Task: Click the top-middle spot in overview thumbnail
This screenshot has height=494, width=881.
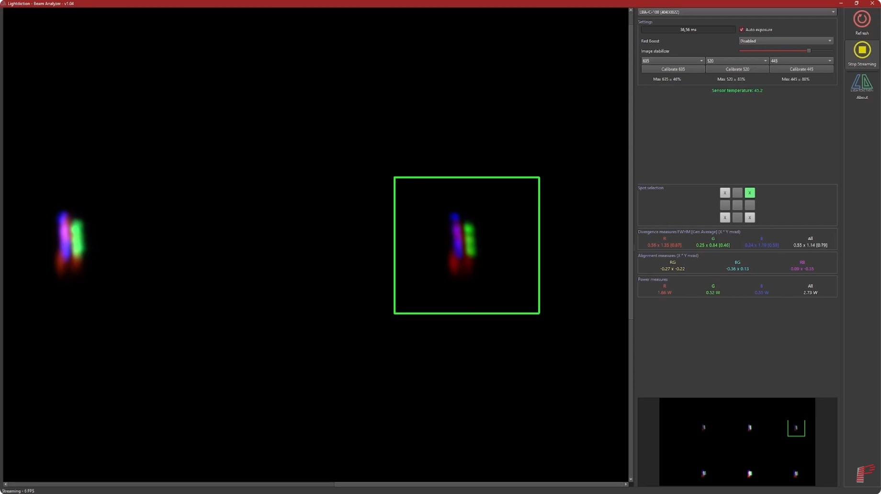Action: pyautogui.click(x=750, y=428)
